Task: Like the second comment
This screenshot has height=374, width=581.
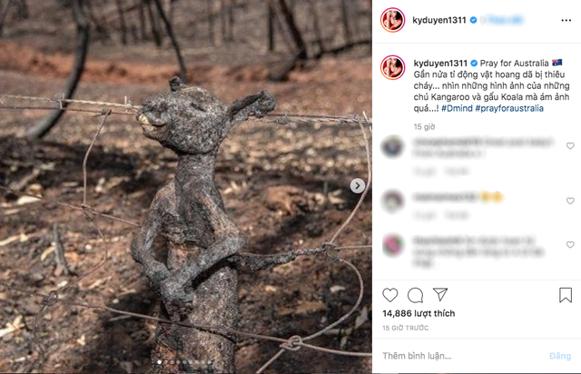Action: click(x=570, y=201)
